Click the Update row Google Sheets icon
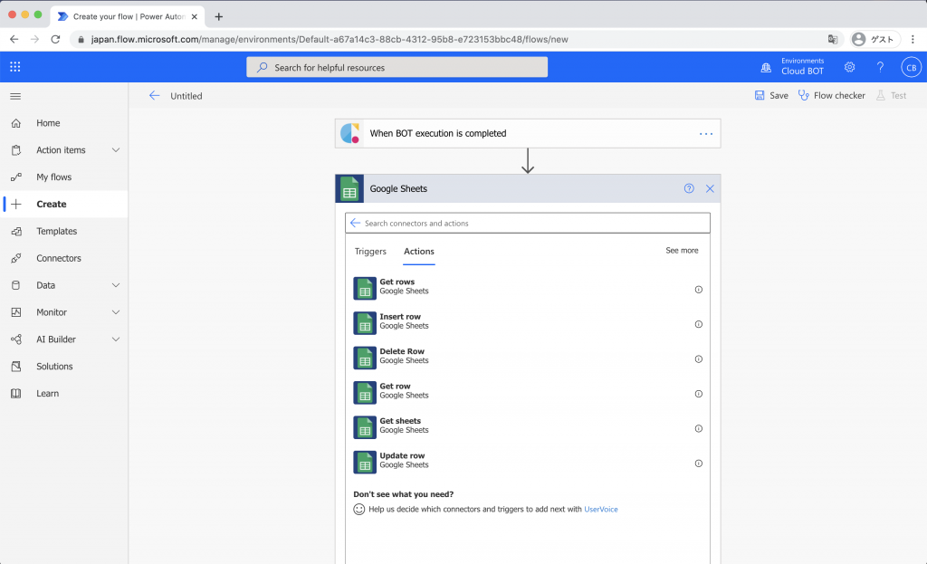The image size is (927, 564). coord(365,463)
